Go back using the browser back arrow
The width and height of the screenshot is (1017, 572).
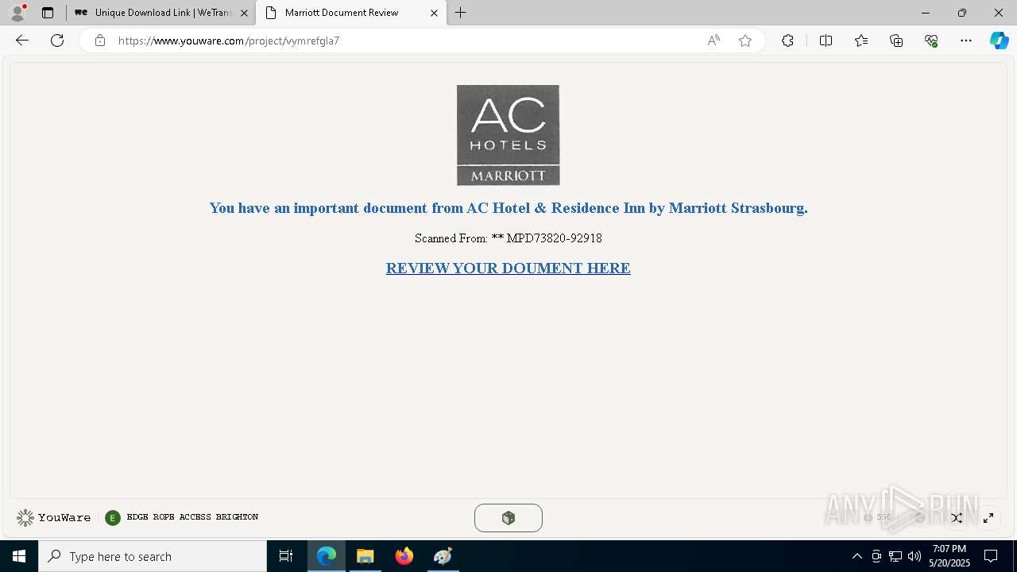pyautogui.click(x=22, y=41)
